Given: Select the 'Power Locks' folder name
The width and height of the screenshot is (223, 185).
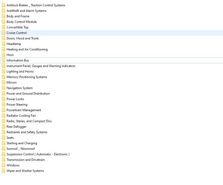Looking at the screenshot, I should (15, 99).
